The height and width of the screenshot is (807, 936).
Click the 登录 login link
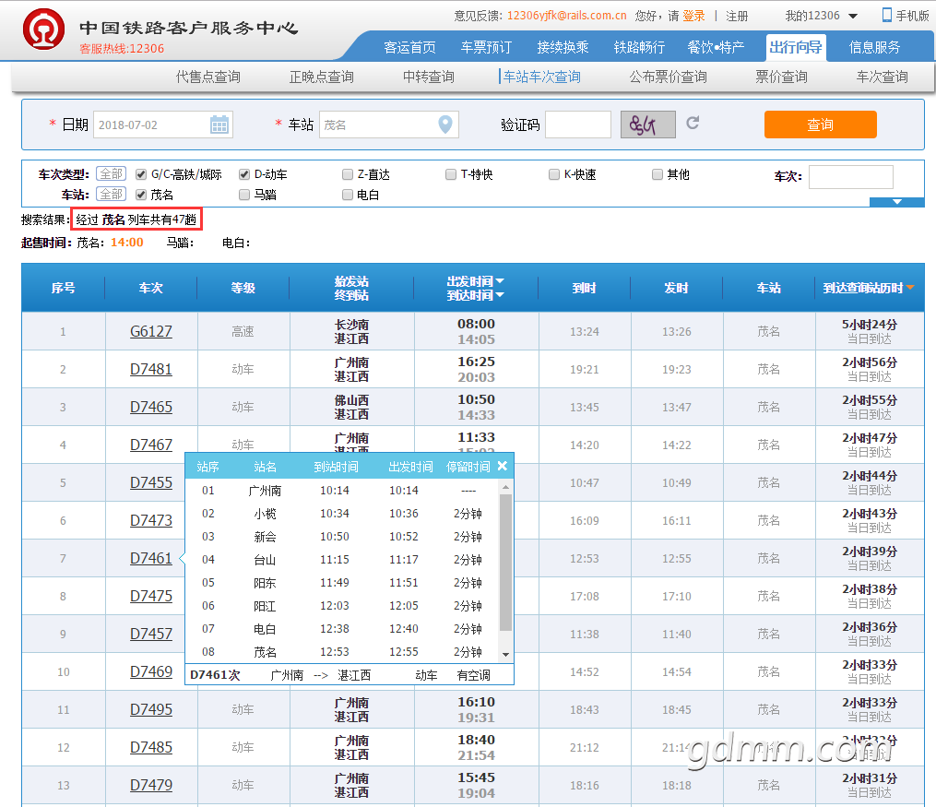pos(693,16)
